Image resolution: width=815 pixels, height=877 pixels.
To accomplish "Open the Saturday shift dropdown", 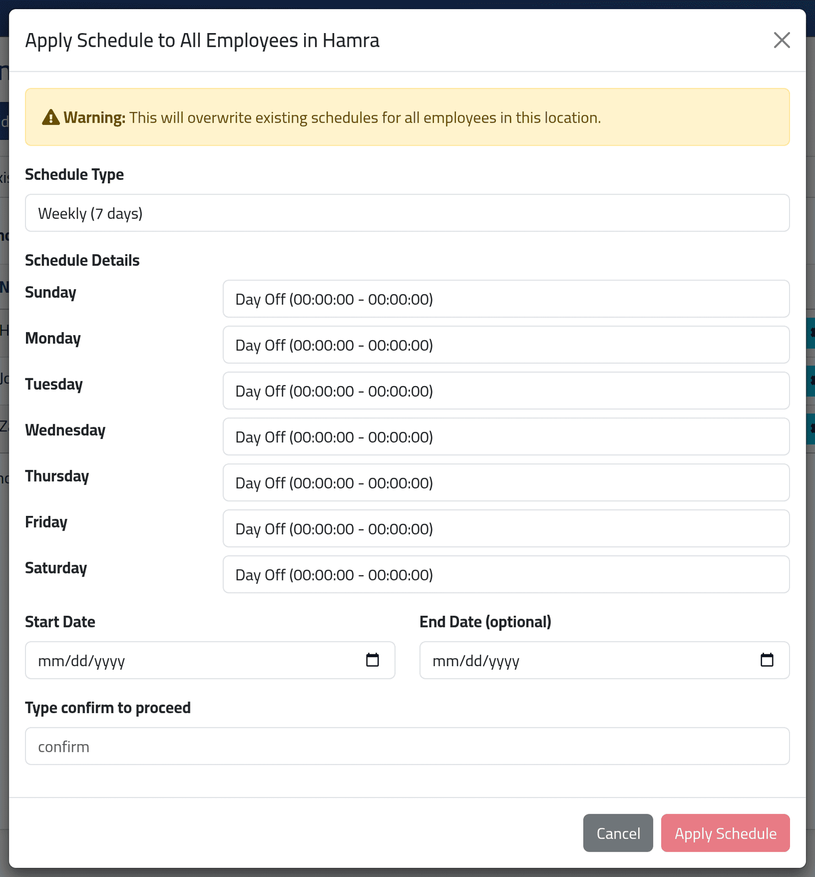I will point(506,574).
